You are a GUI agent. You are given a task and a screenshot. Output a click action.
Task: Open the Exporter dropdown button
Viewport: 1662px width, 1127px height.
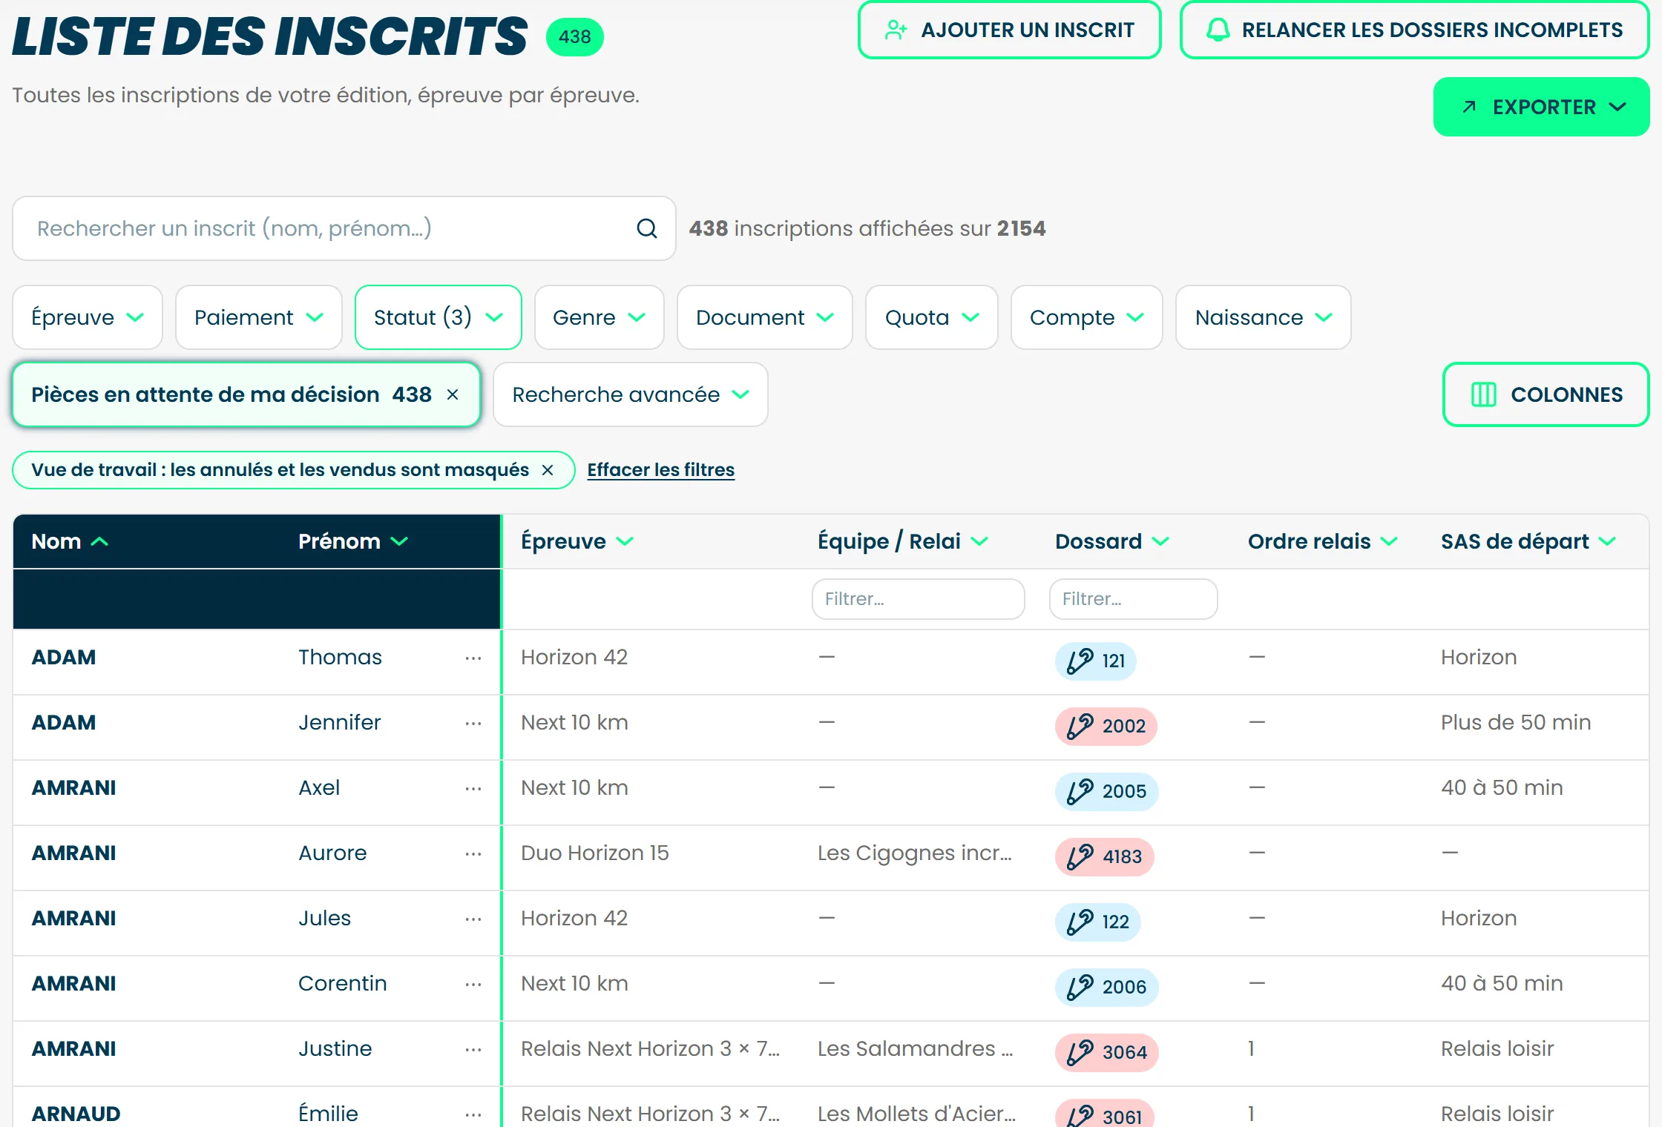(1541, 107)
